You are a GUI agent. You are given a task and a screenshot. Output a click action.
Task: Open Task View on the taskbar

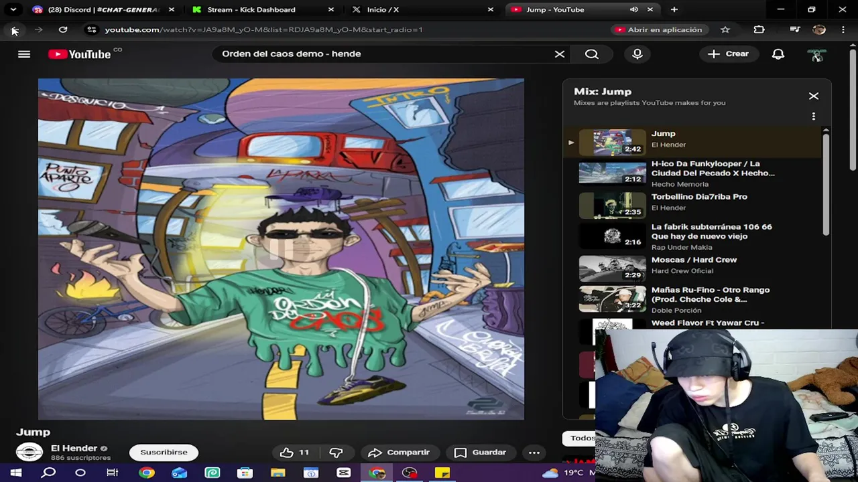coord(113,473)
